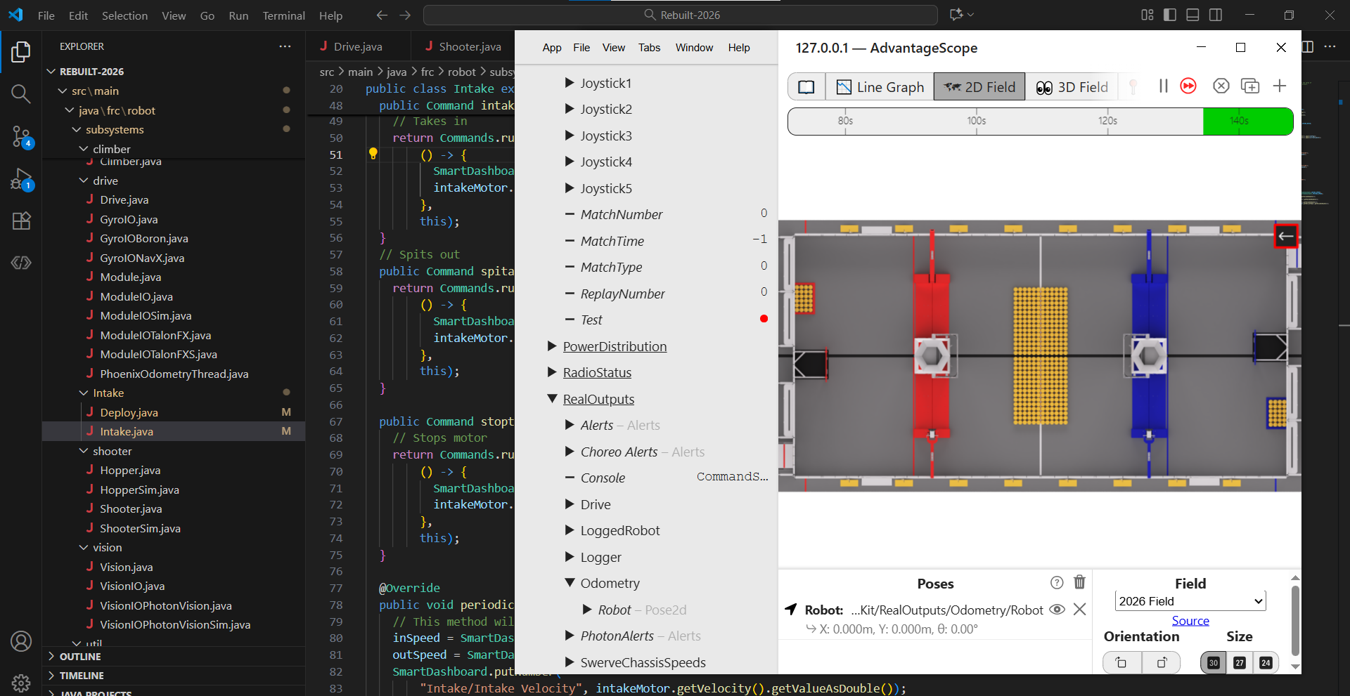Viewport: 1350px width, 696px height.
Task: Select the Console entry in RealOutputs
Action: point(603,478)
